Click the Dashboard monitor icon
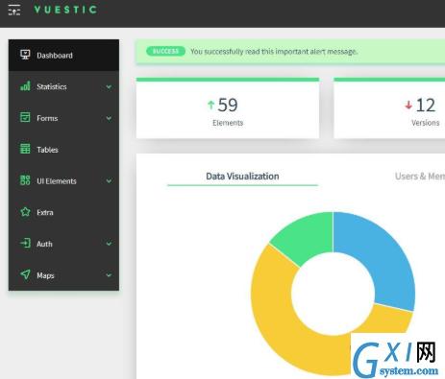 tap(25, 55)
